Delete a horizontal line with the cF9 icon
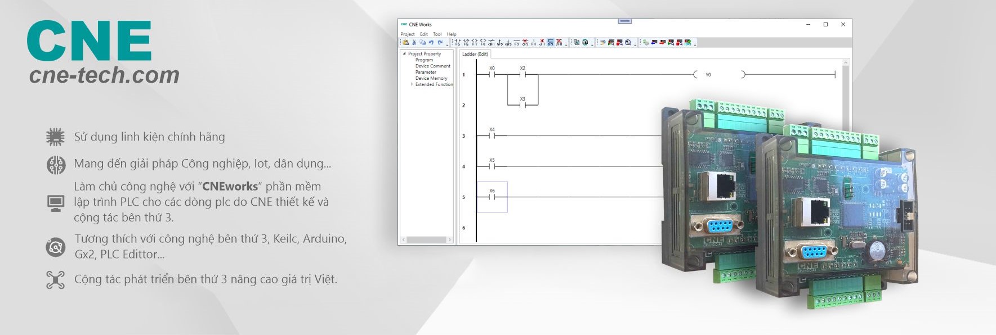 coord(525,42)
